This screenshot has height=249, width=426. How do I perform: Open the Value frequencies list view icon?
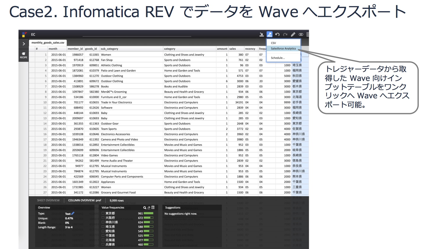click(x=153, y=208)
